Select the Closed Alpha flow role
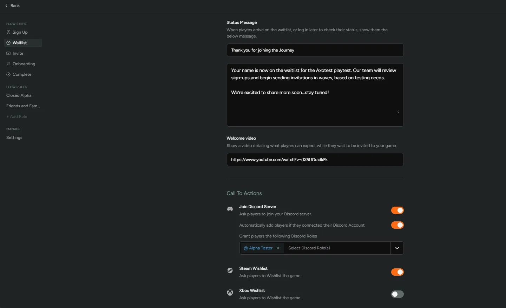The image size is (506, 308). tap(19, 95)
